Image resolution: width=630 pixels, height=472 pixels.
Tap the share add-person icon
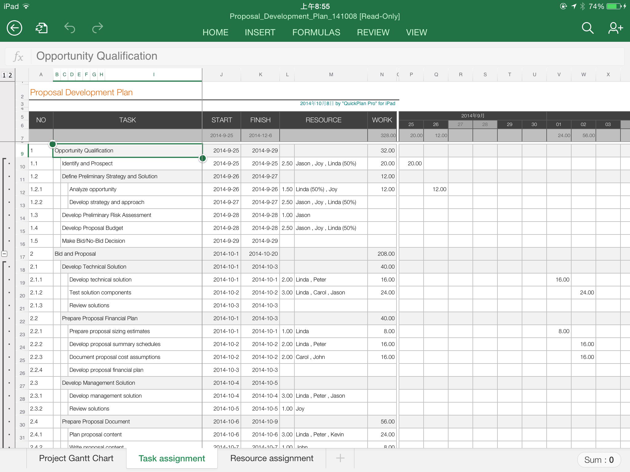(615, 28)
